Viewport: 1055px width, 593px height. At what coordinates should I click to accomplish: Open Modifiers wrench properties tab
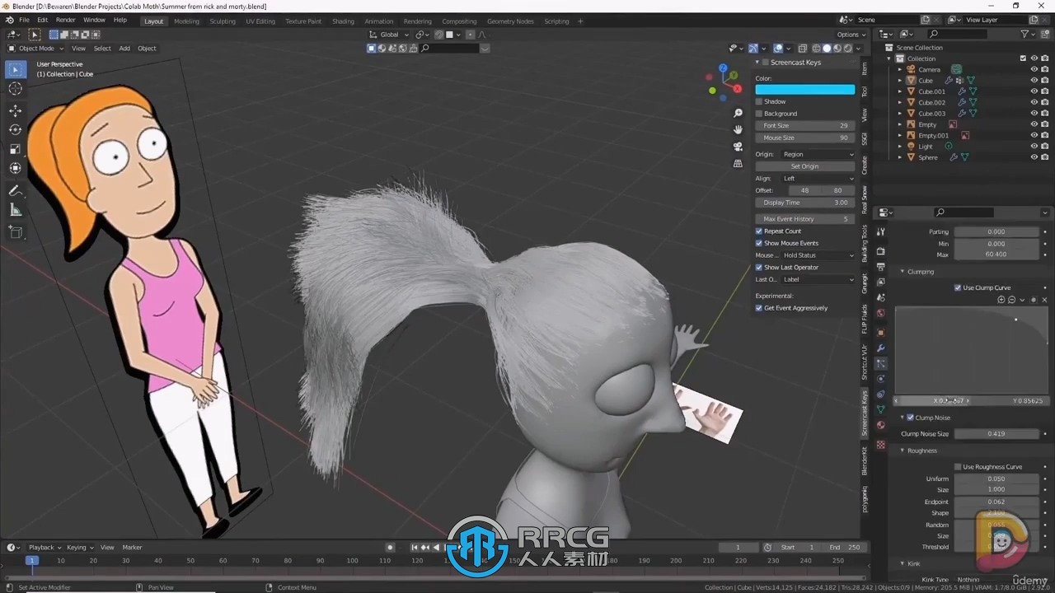tap(881, 348)
